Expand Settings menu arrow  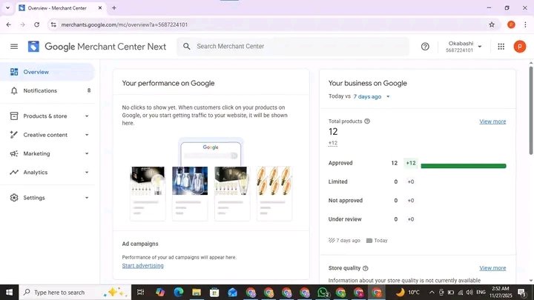tap(87, 198)
